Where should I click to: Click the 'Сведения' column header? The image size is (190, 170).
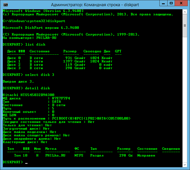point(171,149)
